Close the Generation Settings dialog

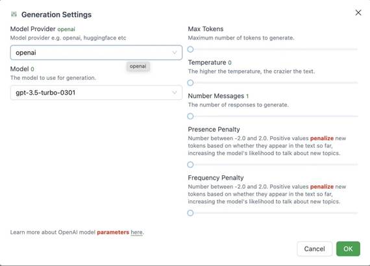pyautogui.click(x=358, y=13)
